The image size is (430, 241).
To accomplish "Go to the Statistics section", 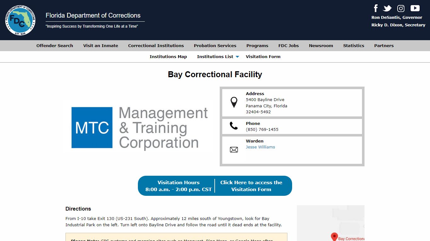I will point(354,46).
